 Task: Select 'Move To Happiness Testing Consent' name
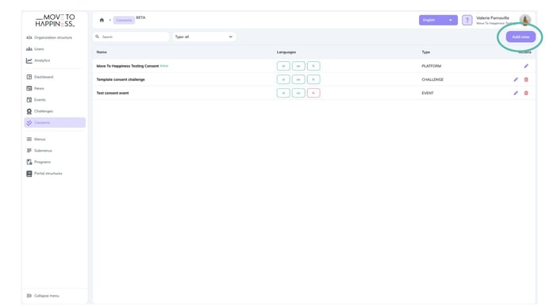128,66
